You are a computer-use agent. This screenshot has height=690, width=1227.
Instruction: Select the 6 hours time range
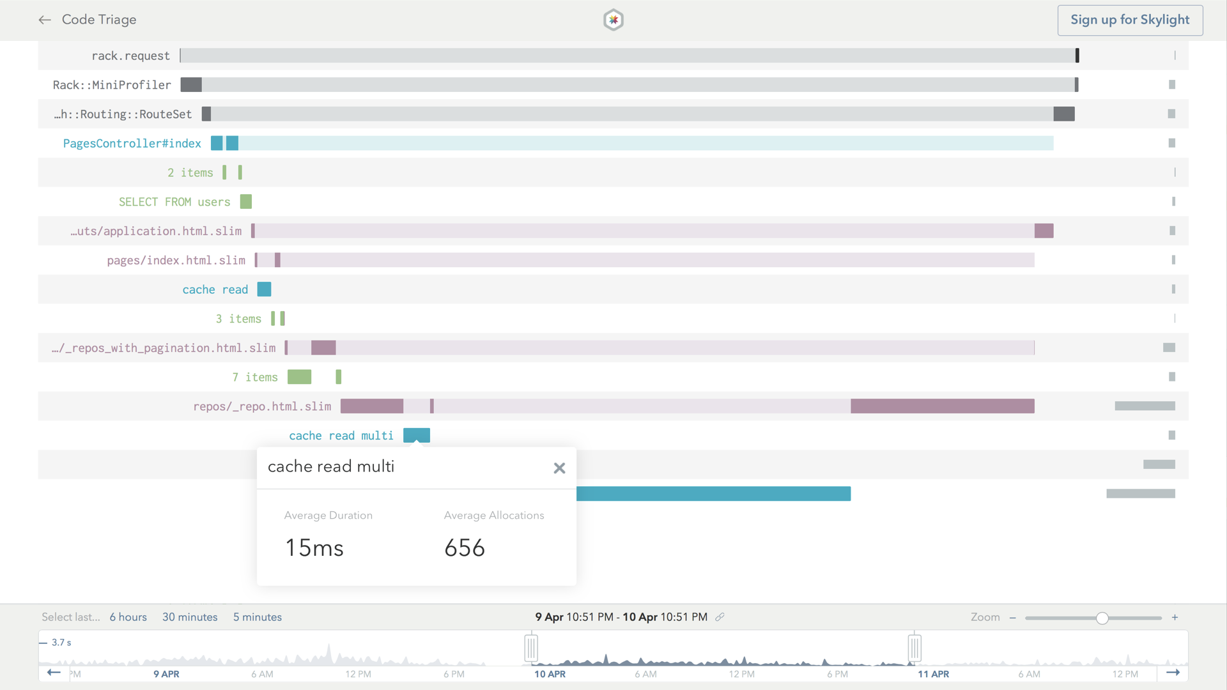pyautogui.click(x=128, y=617)
